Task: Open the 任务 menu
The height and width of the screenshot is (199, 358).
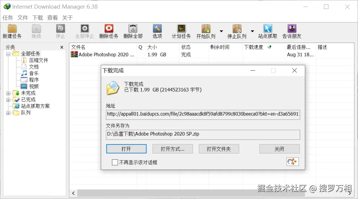Action: coord(8,18)
